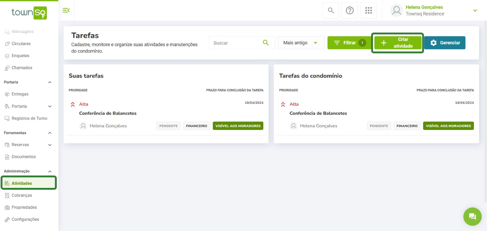Collapse the sidebar with the menu icon

pyautogui.click(x=66, y=10)
